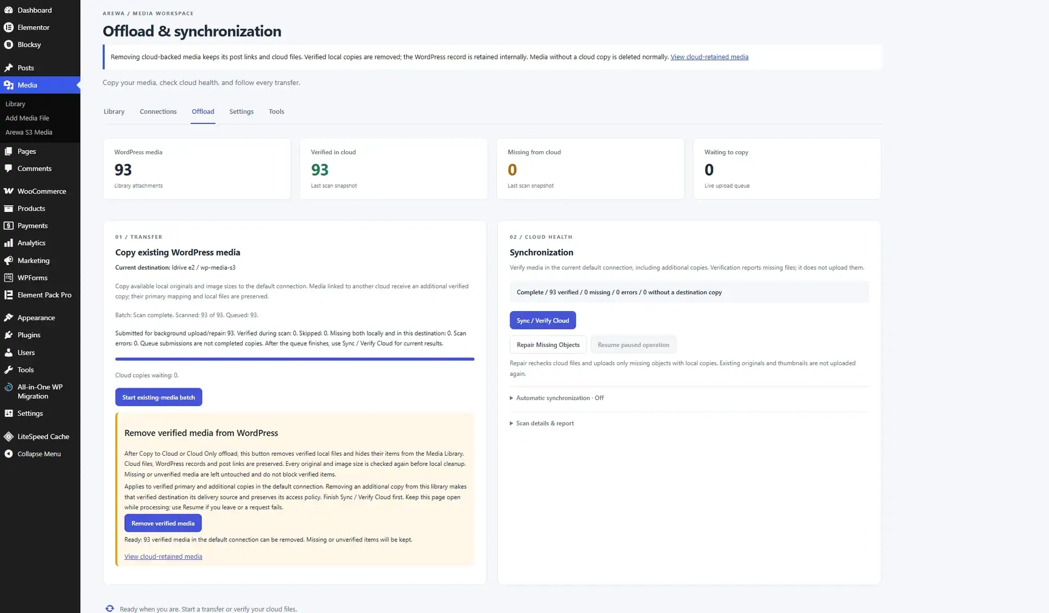This screenshot has height=613, width=1049.
Task: Open the Connections tab
Action: (158, 111)
